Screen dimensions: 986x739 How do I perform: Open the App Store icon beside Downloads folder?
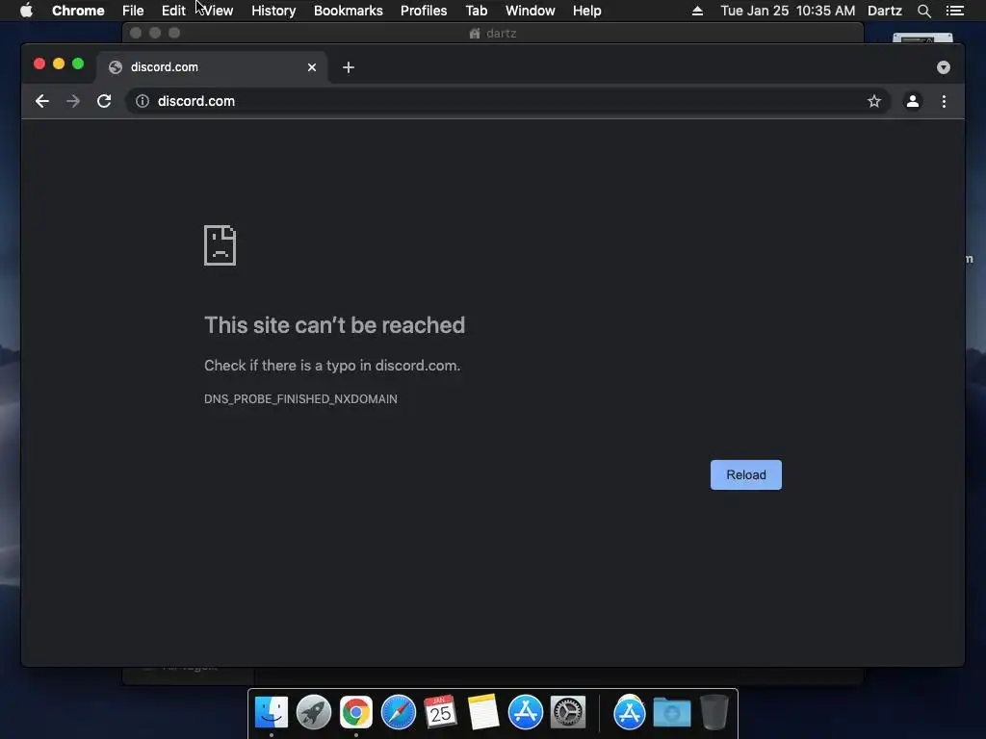(x=630, y=712)
